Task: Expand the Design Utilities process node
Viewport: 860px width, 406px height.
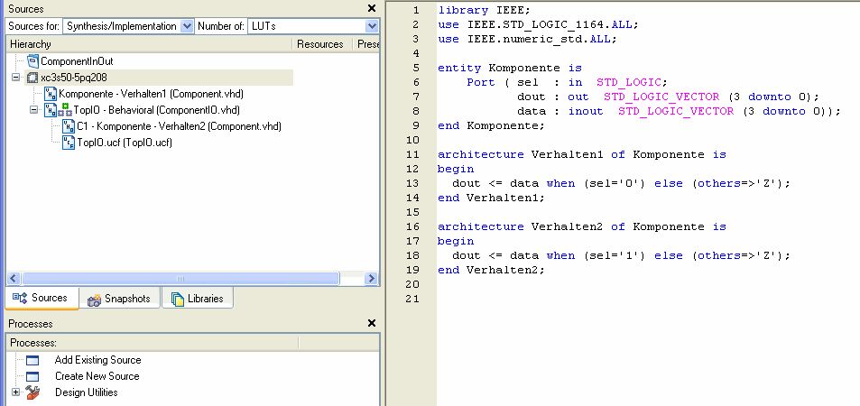Action: pyautogui.click(x=15, y=392)
